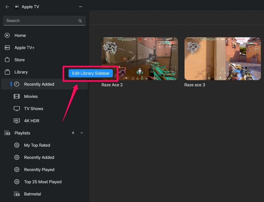Screen dimensions: 264x202
Task: Click the search magnifier icon
Action: click(80, 21)
